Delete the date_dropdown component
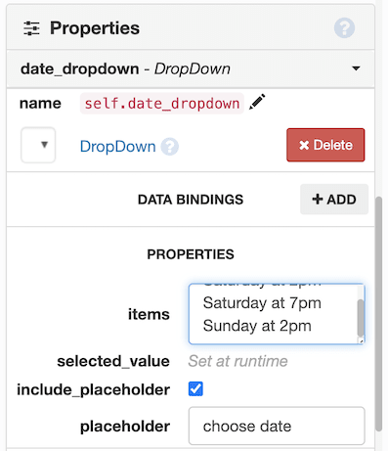 click(x=325, y=145)
